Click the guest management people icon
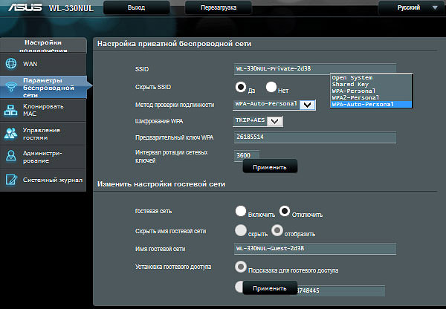The height and width of the screenshot is (309, 446). 11,134
